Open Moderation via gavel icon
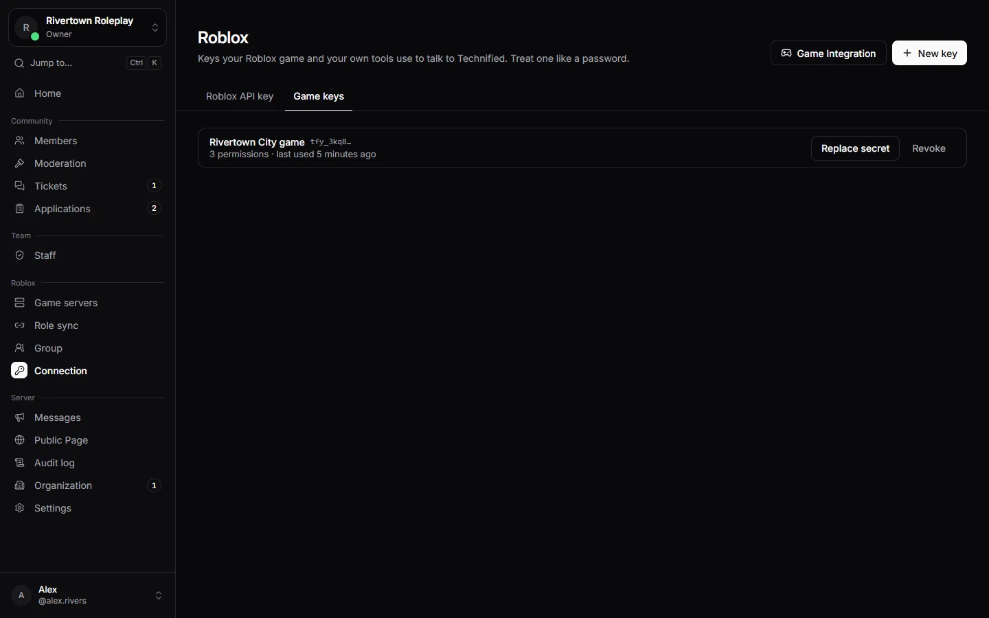The height and width of the screenshot is (618, 989). pos(20,163)
